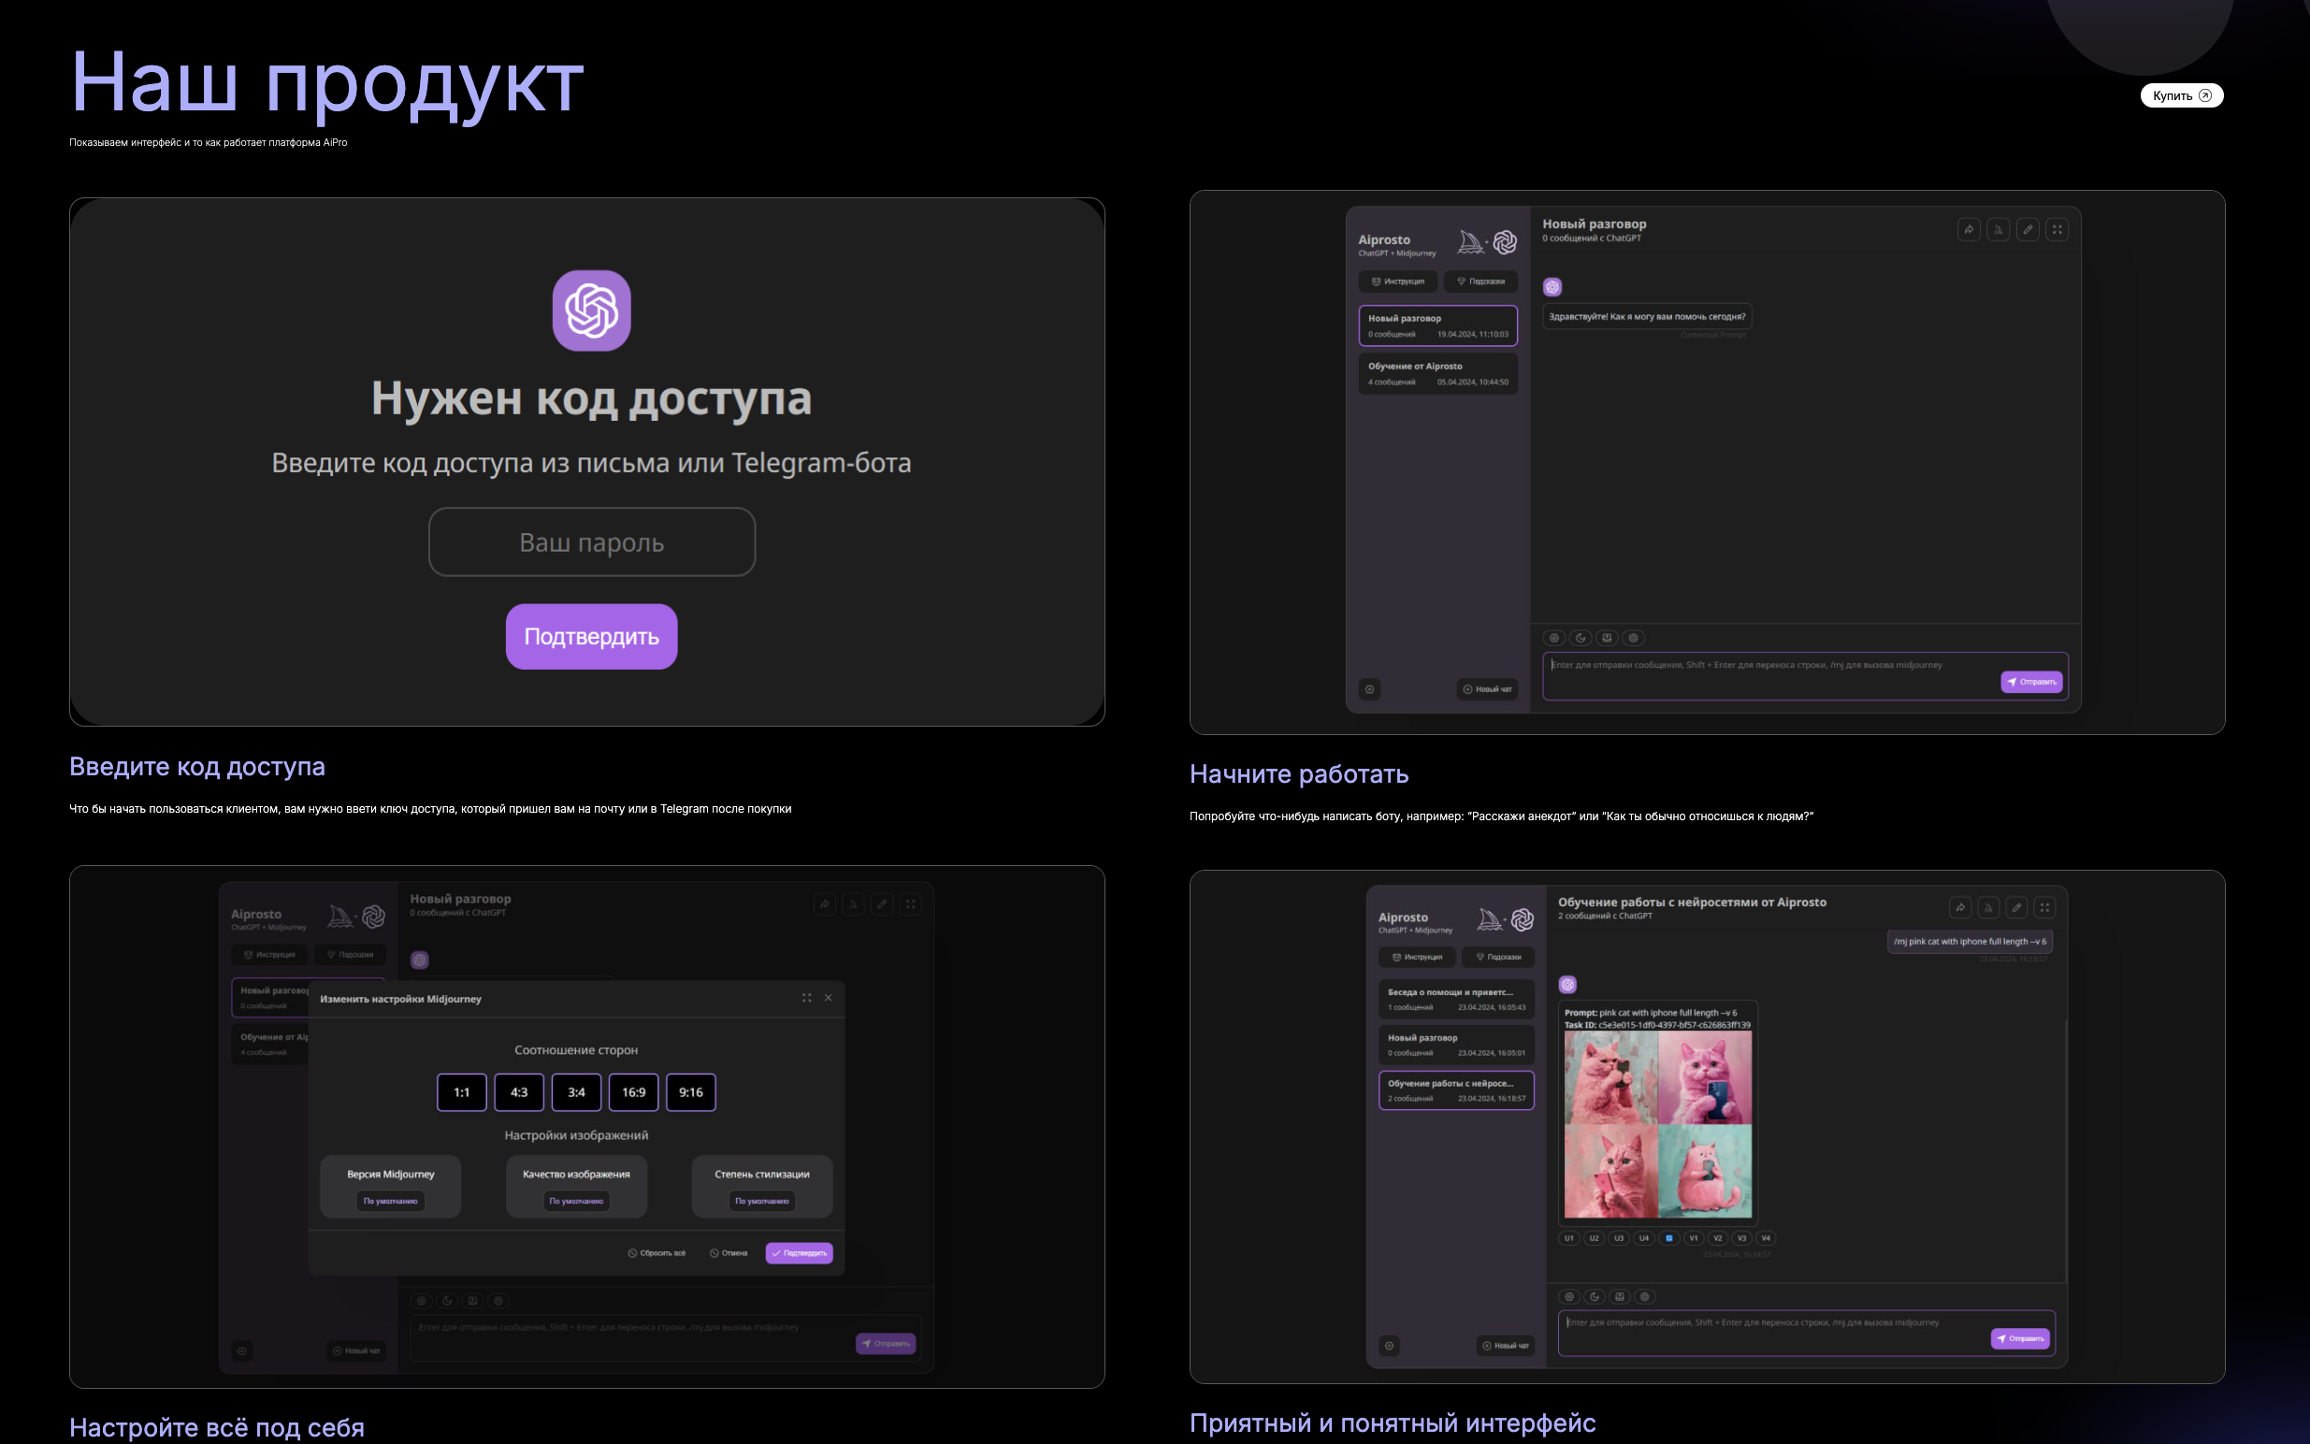Screen dimensions: 2310x1444
Task: Click the Купить button in the page header
Action: click(x=2181, y=95)
